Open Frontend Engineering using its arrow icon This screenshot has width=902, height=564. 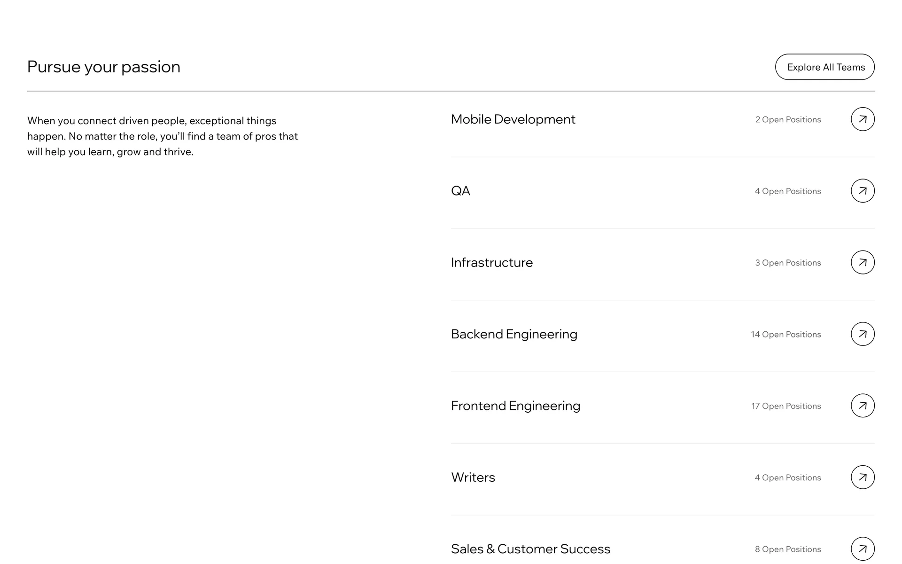pos(862,406)
